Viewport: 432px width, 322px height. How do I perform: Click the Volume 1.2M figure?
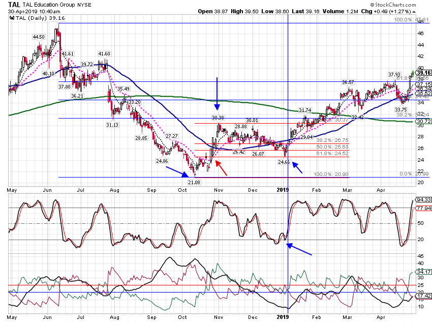click(x=340, y=12)
